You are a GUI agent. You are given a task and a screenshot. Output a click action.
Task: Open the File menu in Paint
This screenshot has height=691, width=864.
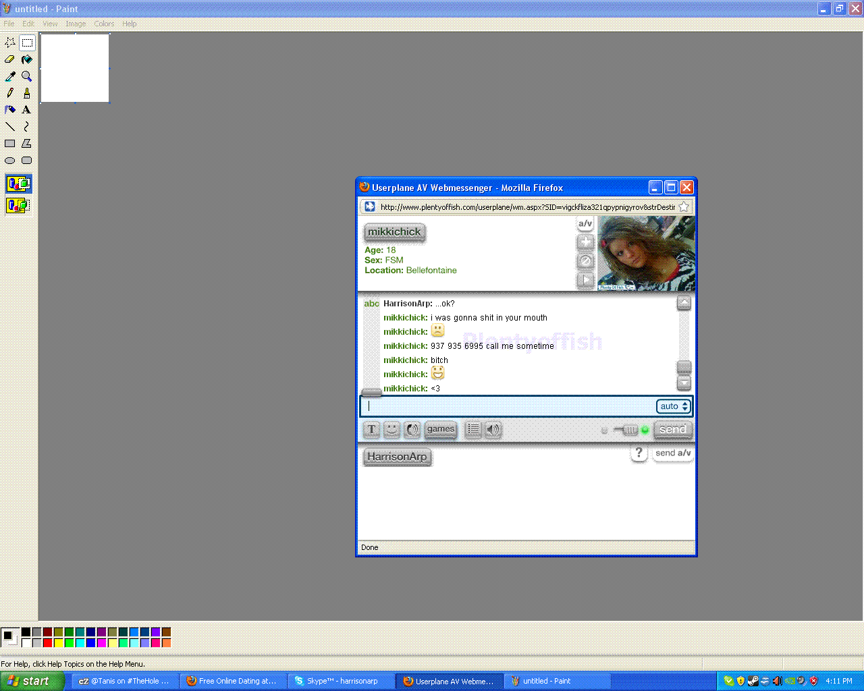point(9,24)
